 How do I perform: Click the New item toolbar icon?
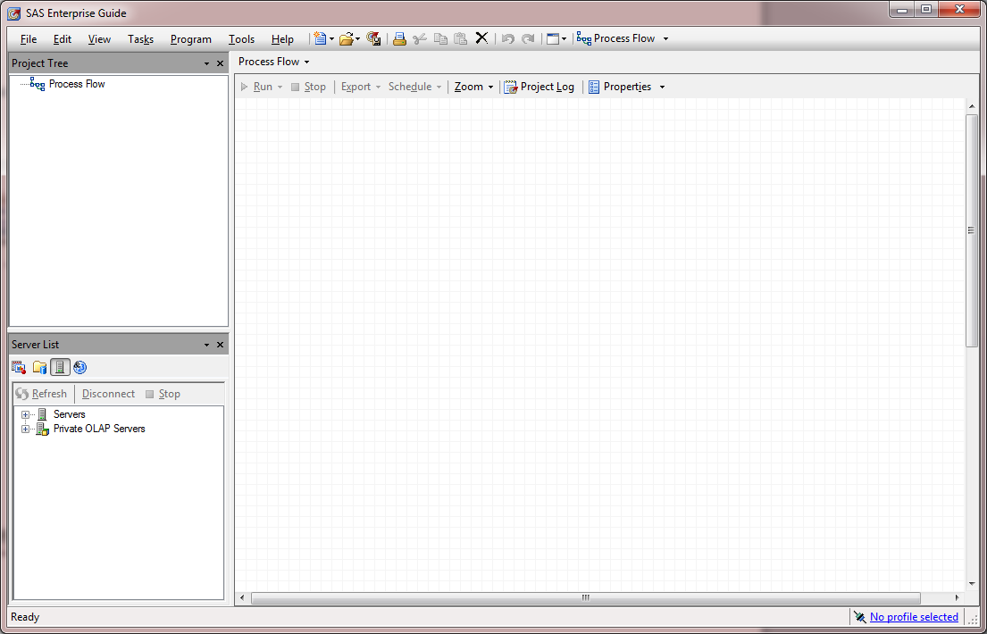(x=320, y=38)
